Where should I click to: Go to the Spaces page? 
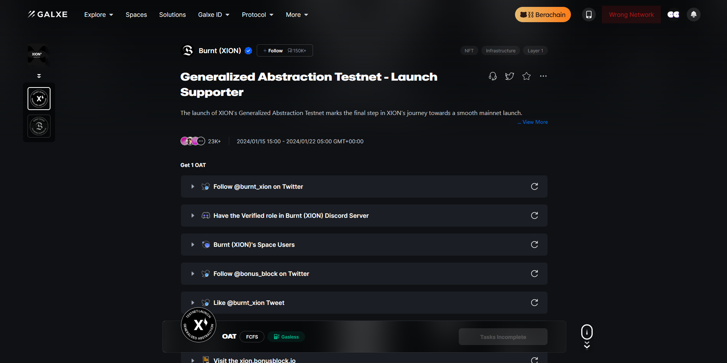click(136, 15)
